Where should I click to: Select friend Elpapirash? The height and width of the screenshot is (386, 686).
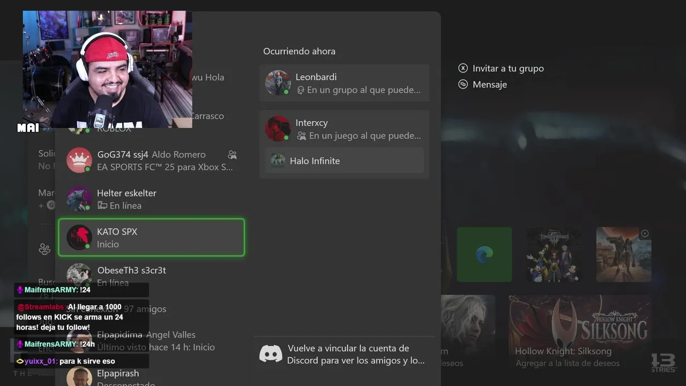coord(151,376)
